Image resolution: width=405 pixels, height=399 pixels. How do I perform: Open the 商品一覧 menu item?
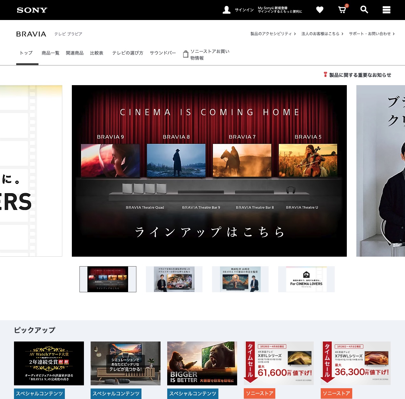pyautogui.click(x=51, y=53)
